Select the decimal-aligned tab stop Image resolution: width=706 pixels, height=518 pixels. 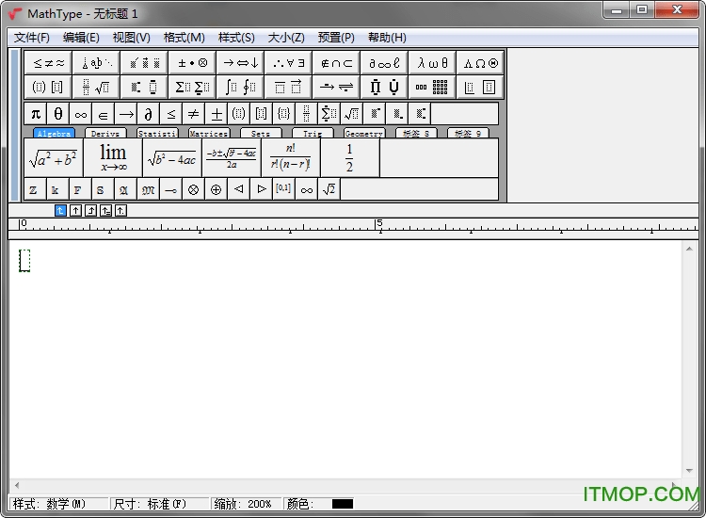click(x=120, y=210)
